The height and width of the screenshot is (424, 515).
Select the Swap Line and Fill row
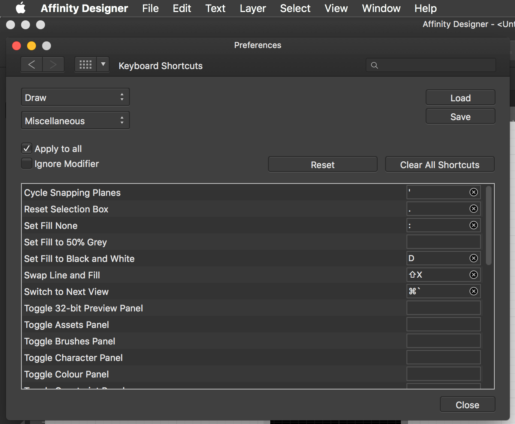coord(252,275)
